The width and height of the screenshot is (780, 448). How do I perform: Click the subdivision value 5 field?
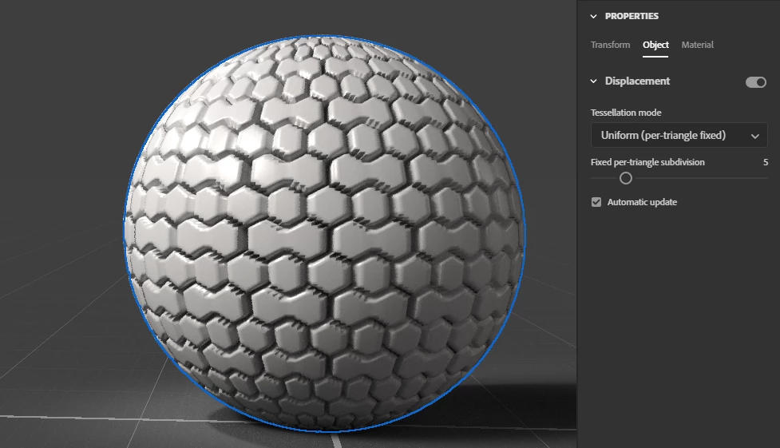click(766, 162)
